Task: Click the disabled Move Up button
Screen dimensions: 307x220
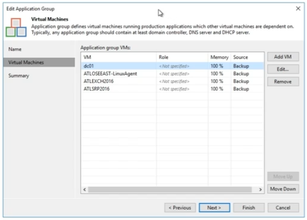Action: (x=283, y=176)
